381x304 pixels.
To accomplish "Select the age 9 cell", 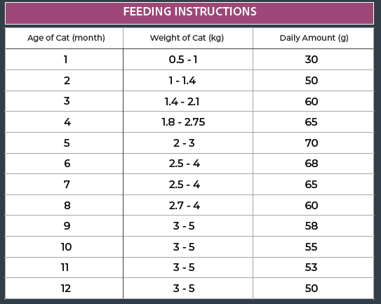I will click(x=64, y=225).
